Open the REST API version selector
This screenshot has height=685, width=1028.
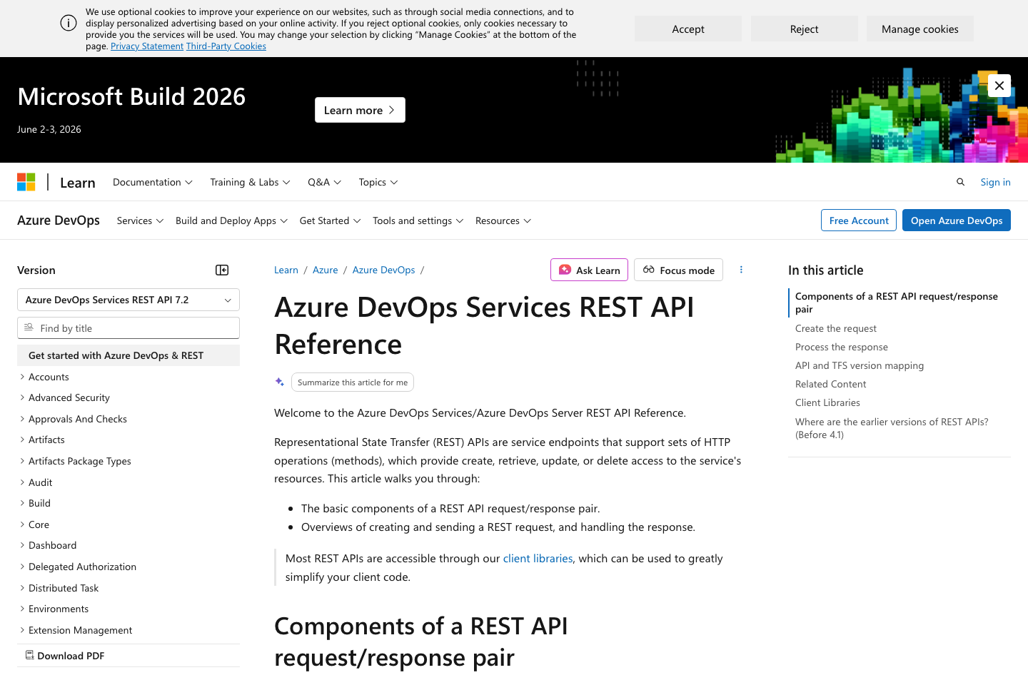click(x=128, y=299)
